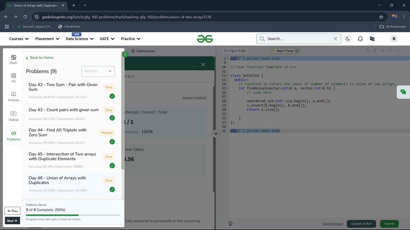Click solved checkmark for Day 42 Two Sum
Screen dimensions: 410x230
click(x=112, y=96)
